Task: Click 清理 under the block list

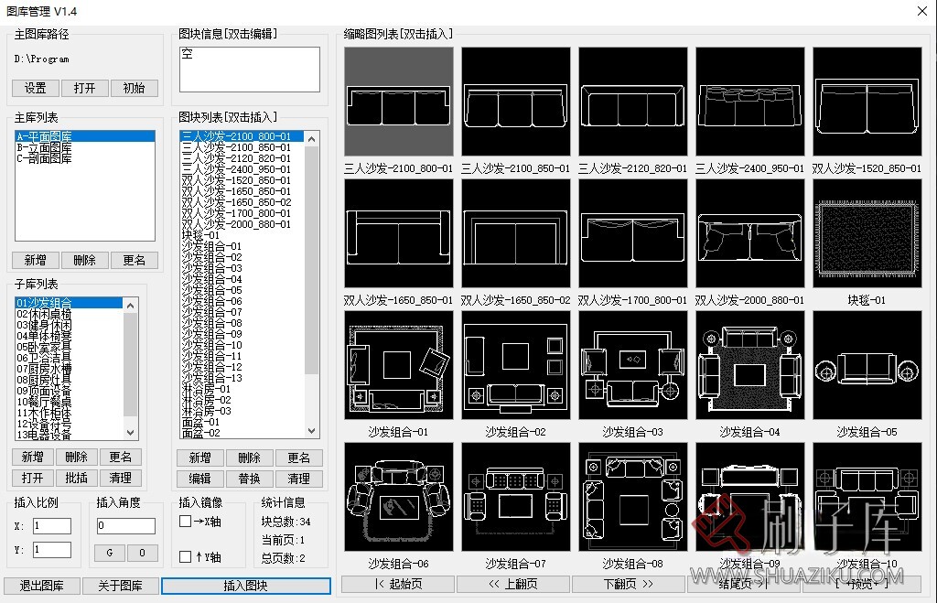Action: [x=300, y=478]
